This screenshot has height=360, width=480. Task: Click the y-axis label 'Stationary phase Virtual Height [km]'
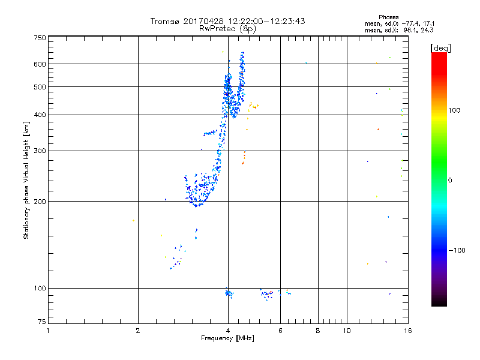[26, 180]
